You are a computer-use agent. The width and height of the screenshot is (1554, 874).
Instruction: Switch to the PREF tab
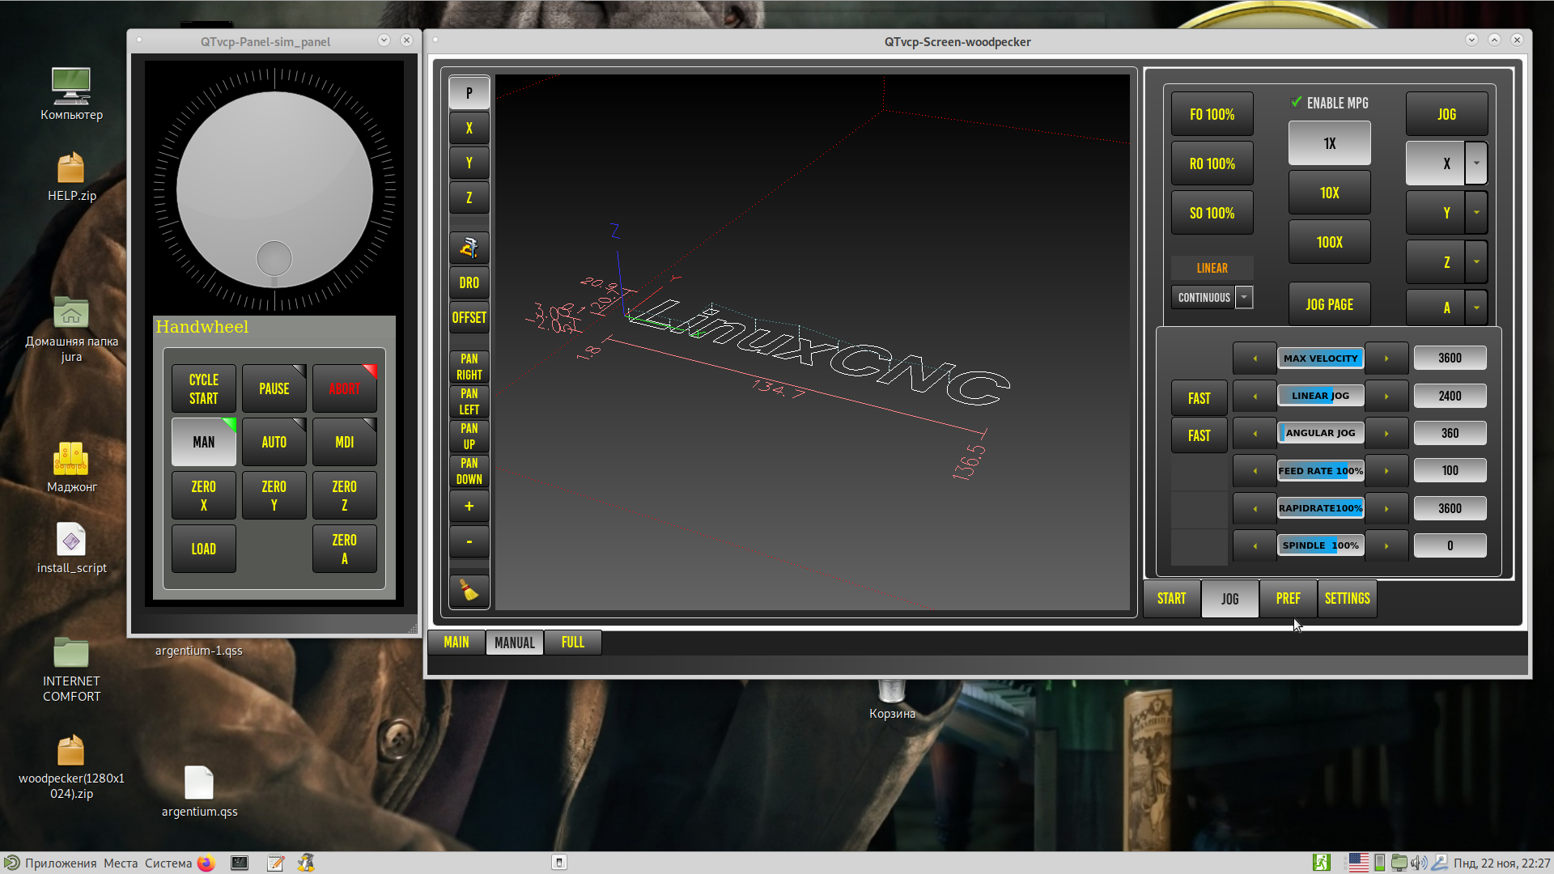click(1288, 599)
